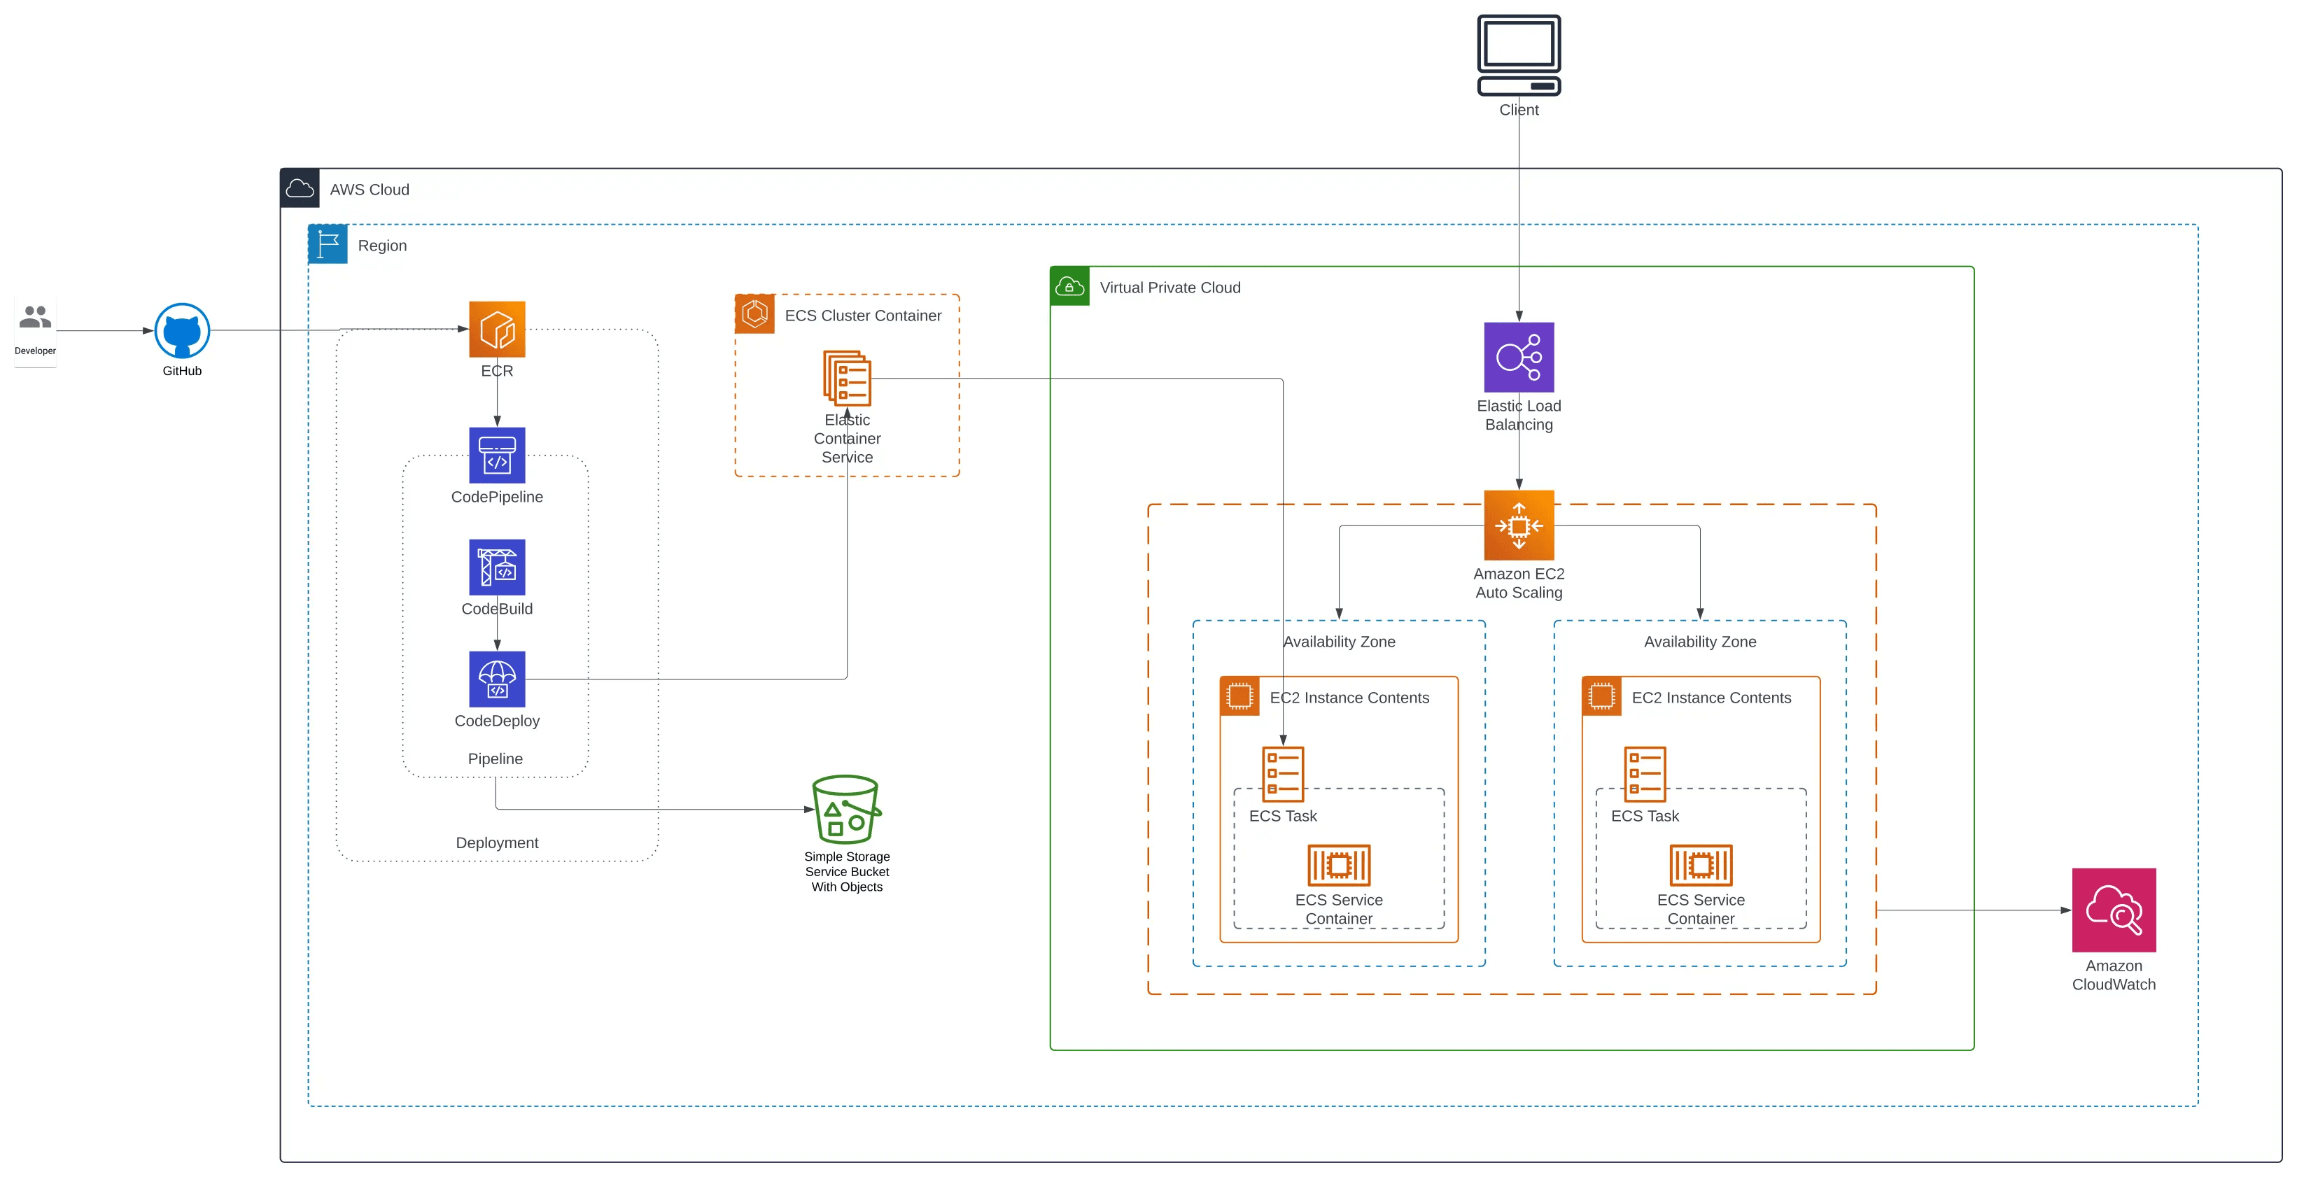This screenshot has height=1177, width=2297.
Task: Click the Deployment group label
Action: click(x=497, y=842)
